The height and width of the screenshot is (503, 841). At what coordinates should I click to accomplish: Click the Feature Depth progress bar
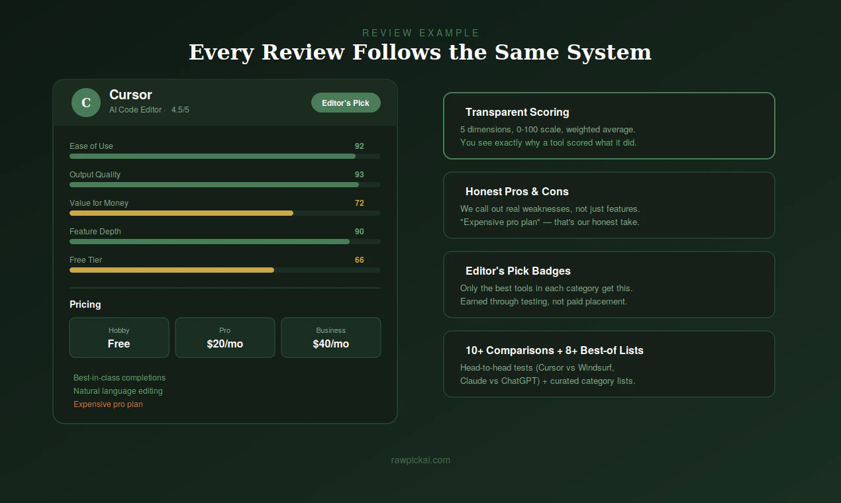coord(225,242)
